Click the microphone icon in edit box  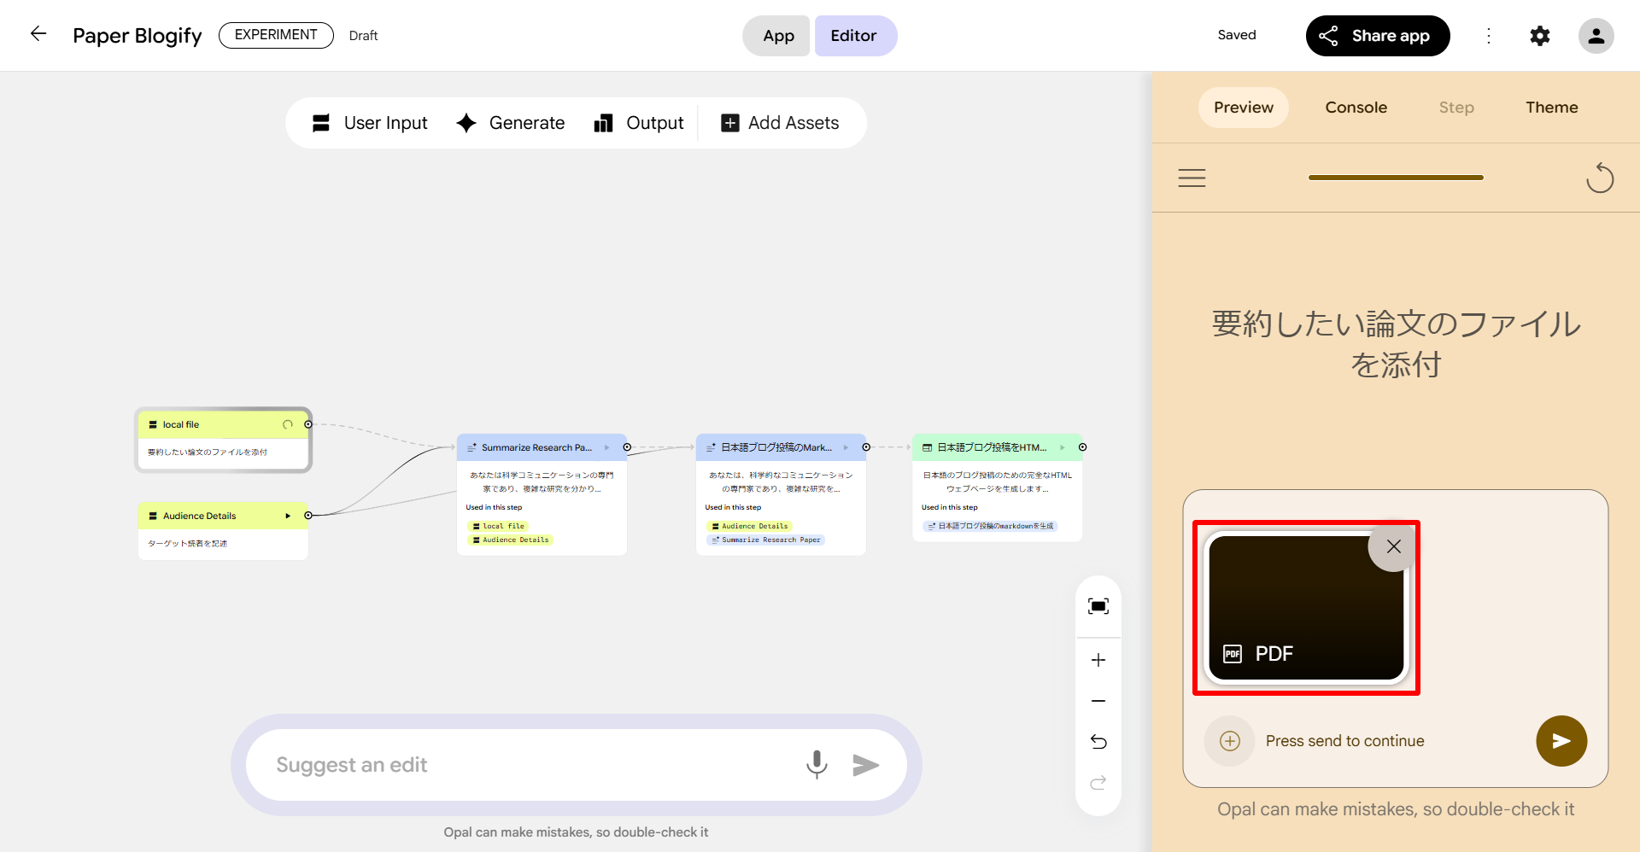[817, 765]
